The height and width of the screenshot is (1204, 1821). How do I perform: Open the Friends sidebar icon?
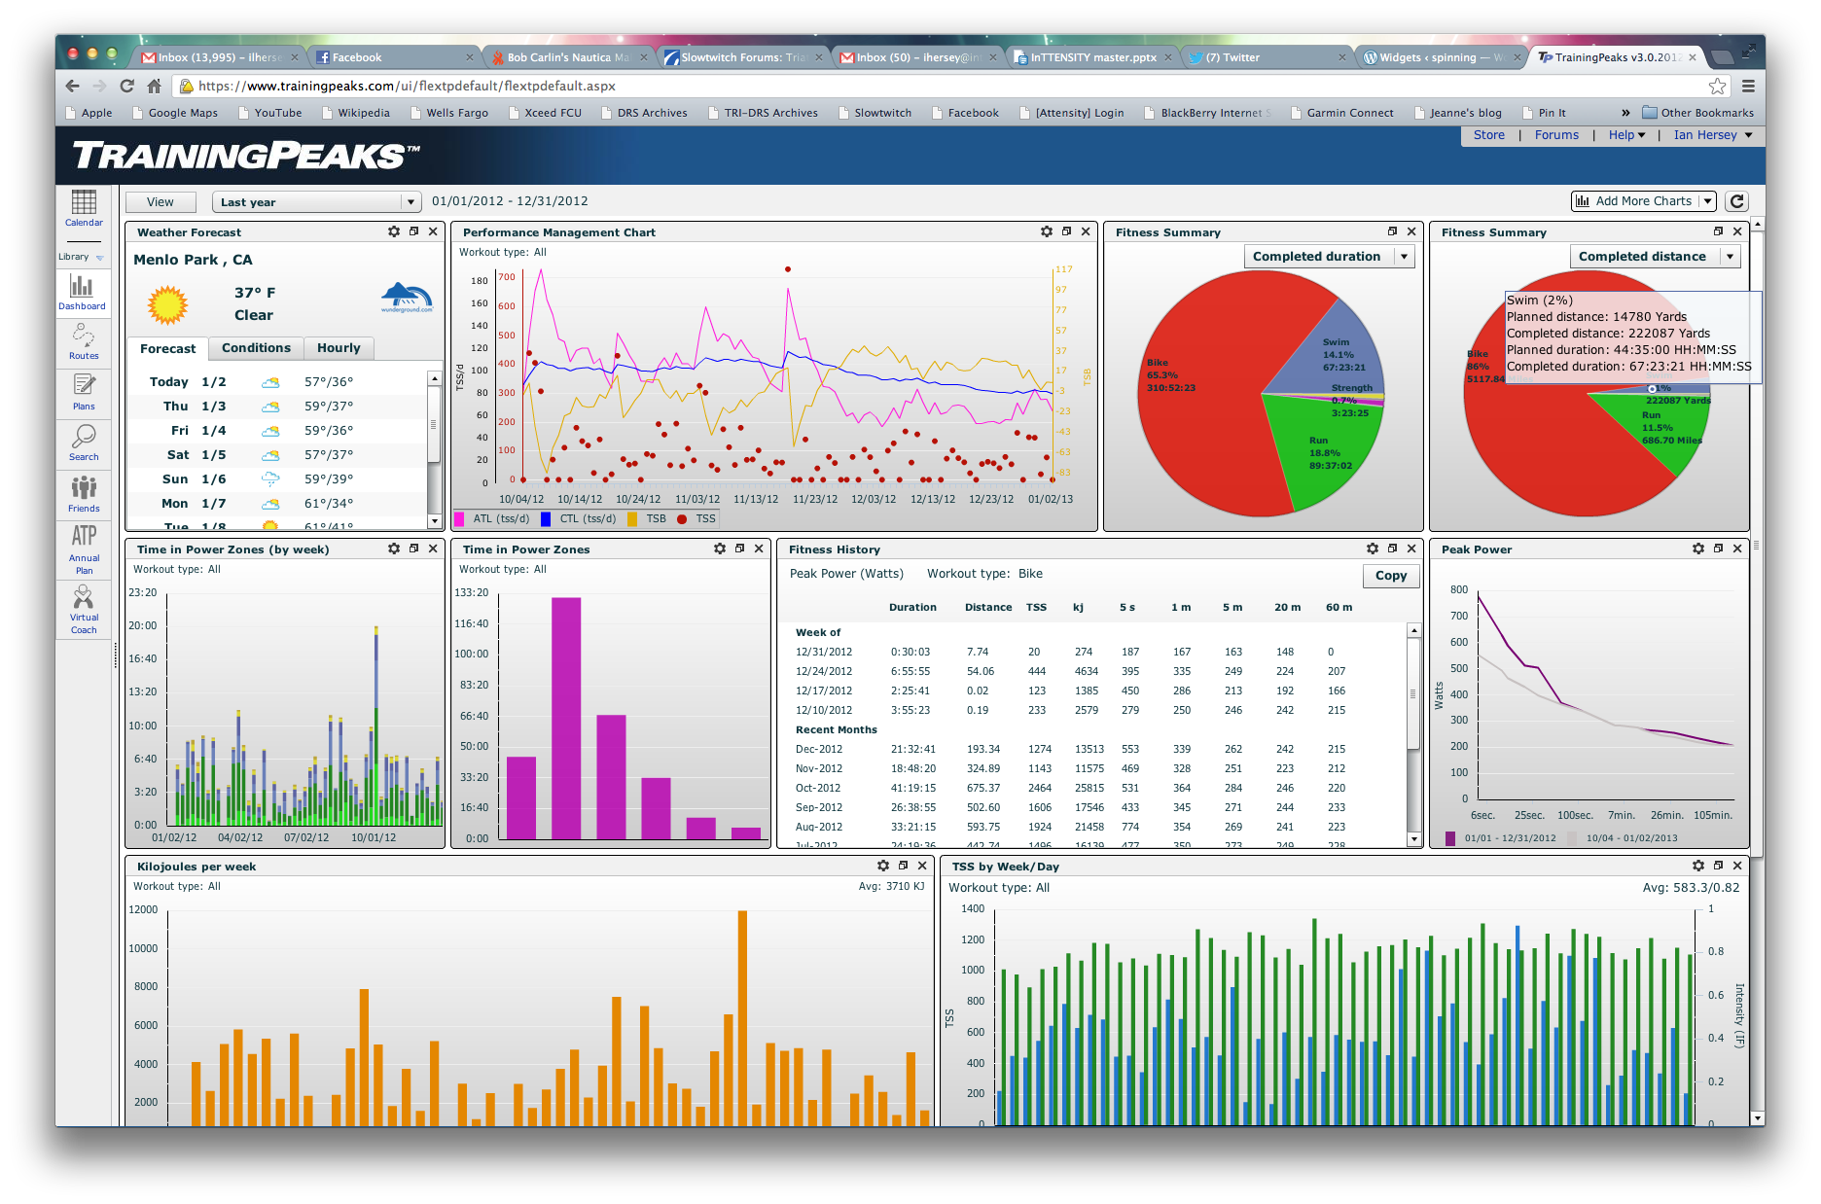coord(84,493)
